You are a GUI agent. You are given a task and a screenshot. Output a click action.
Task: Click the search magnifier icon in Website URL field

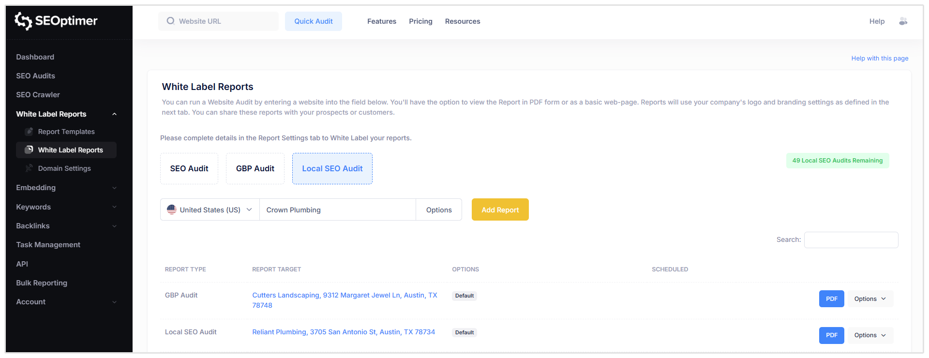tap(170, 21)
